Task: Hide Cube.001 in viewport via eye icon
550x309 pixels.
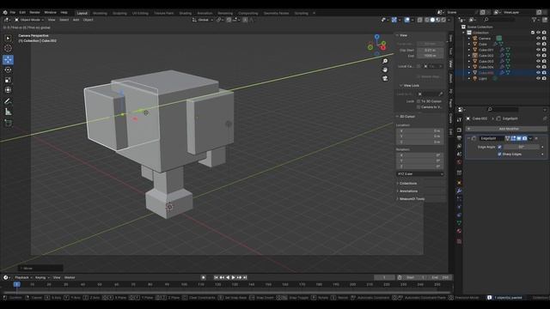Action: pos(538,50)
